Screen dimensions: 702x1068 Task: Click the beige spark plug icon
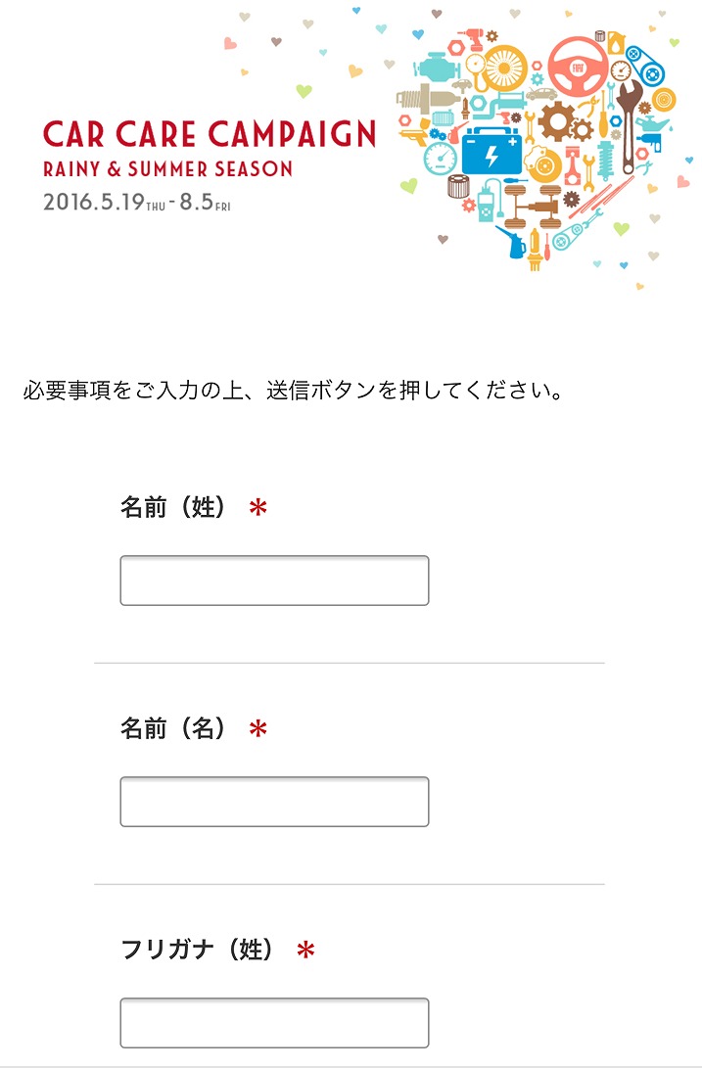428,99
